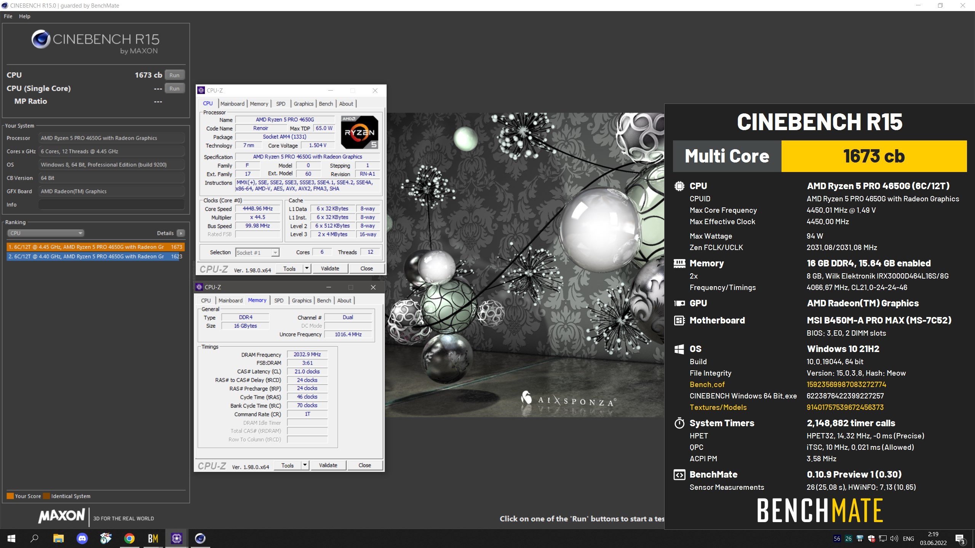Open volume control in system tray
975x548 pixels.
click(x=894, y=538)
